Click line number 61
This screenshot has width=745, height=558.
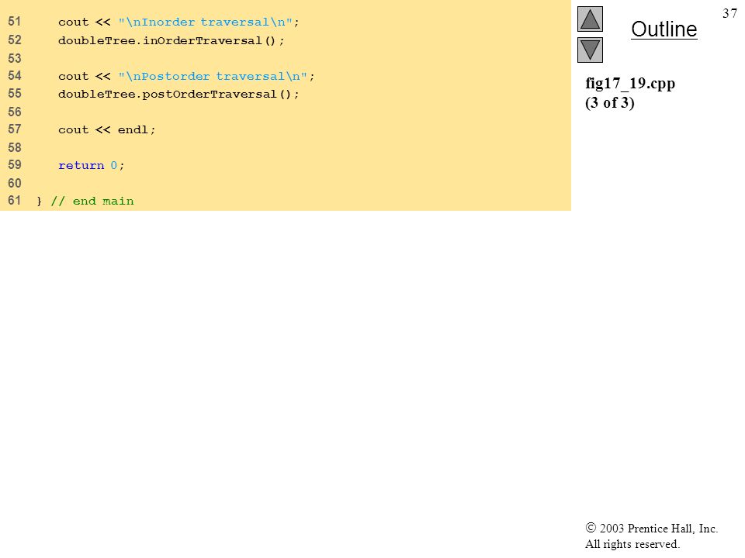[15, 201]
